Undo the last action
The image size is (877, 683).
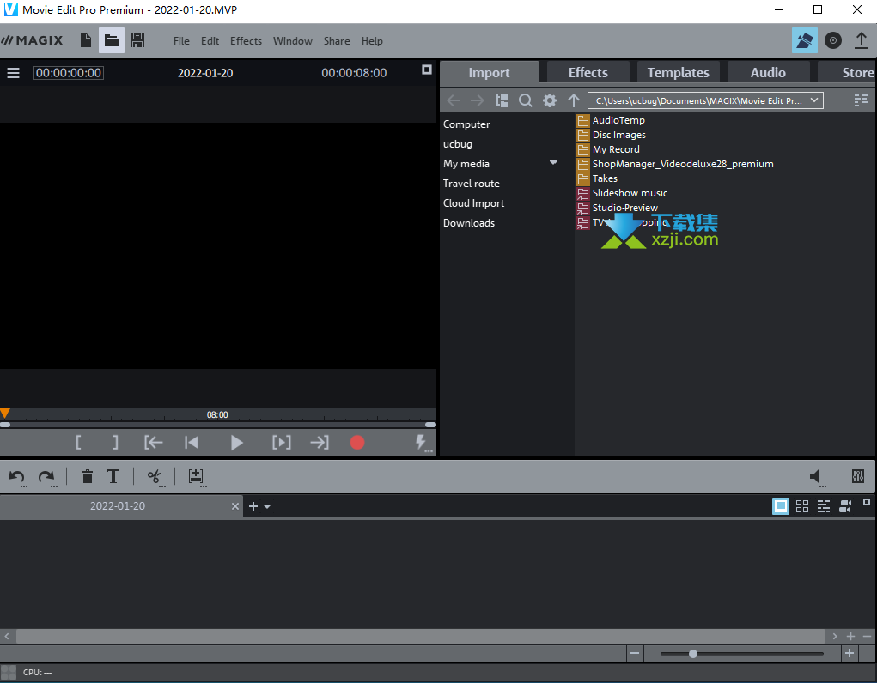coord(17,477)
